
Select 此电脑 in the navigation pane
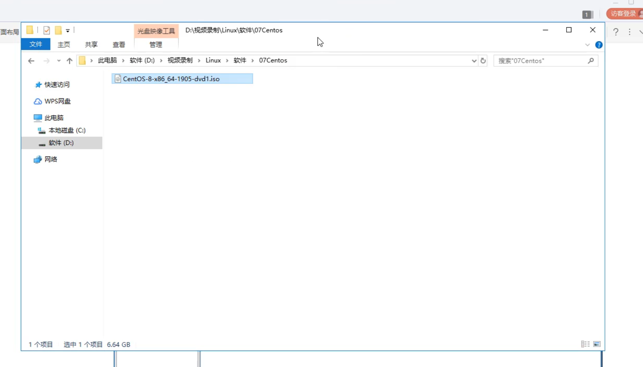[54, 118]
